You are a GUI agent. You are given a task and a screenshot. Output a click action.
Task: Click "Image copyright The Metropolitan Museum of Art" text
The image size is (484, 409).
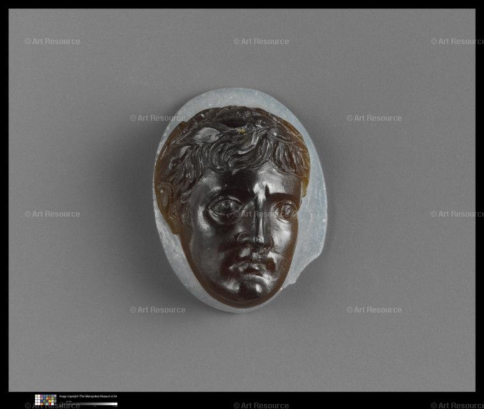pyautogui.click(x=88, y=396)
